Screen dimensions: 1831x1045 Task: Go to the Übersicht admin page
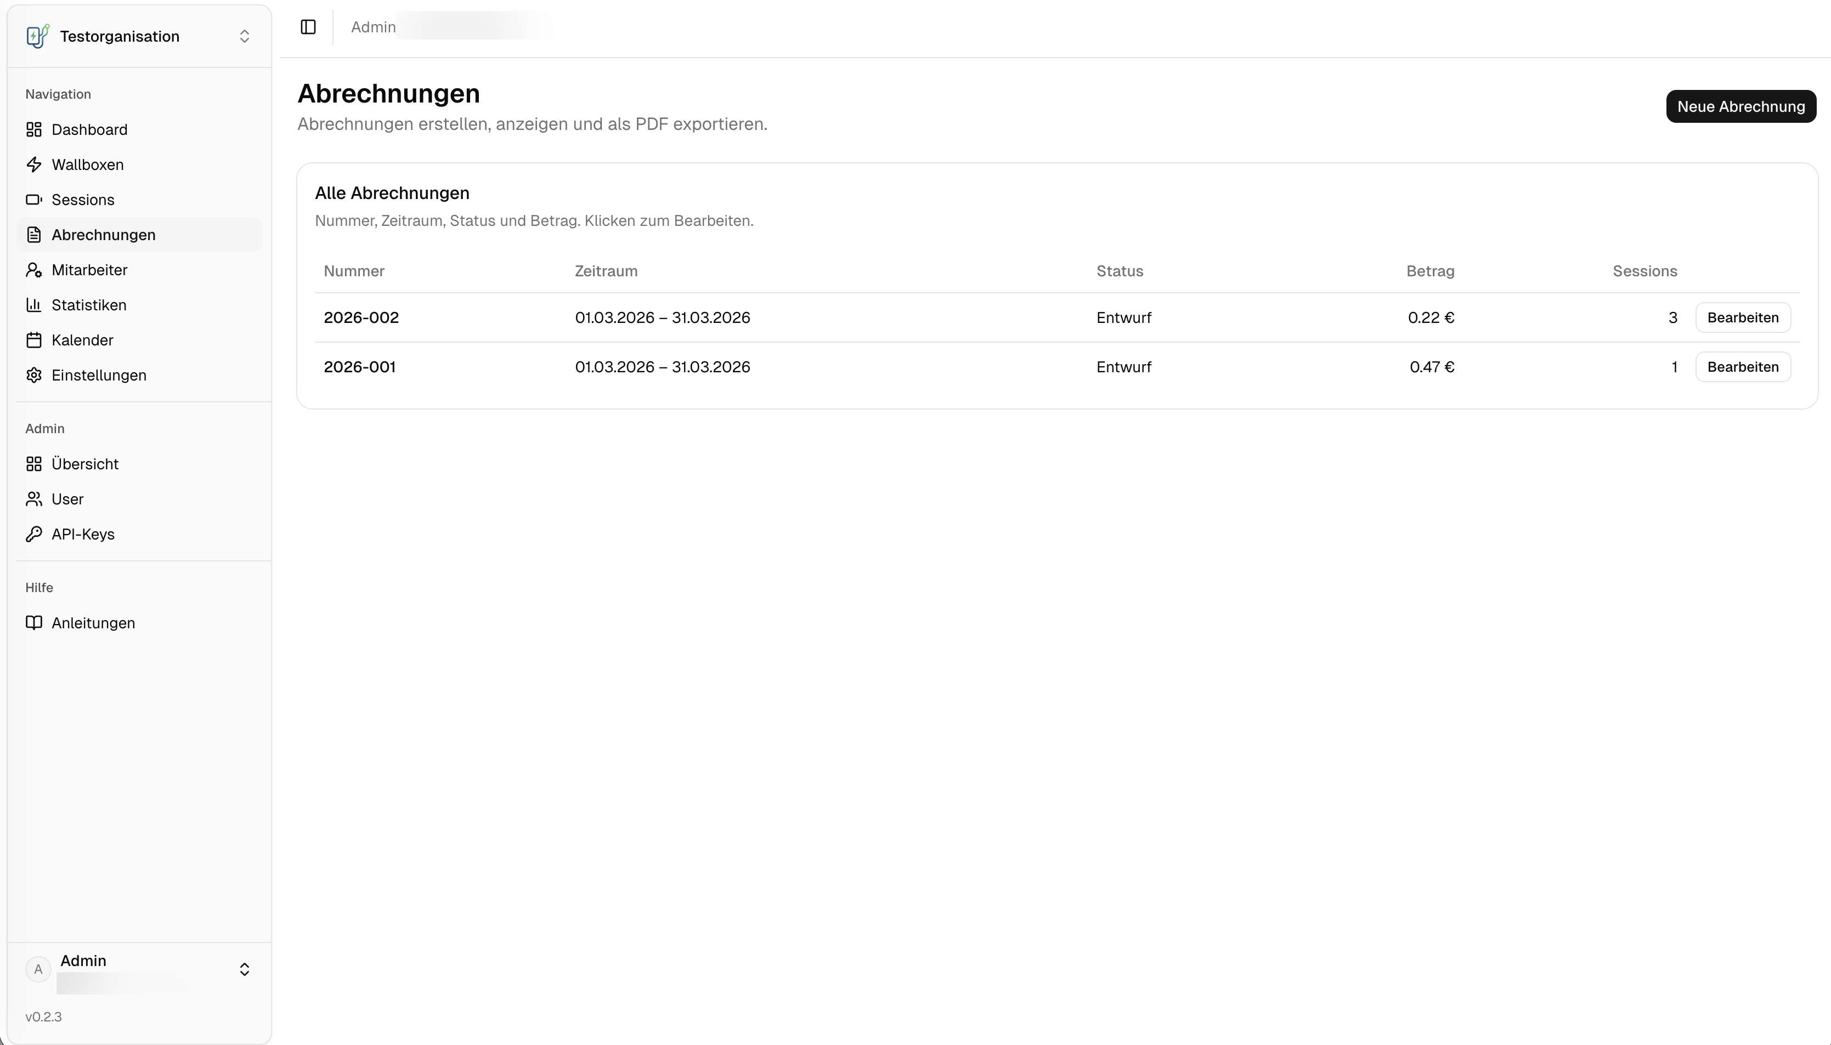click(x=84, y=464)
